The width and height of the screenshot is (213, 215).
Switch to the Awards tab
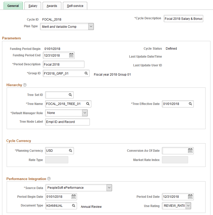(52, 5)
